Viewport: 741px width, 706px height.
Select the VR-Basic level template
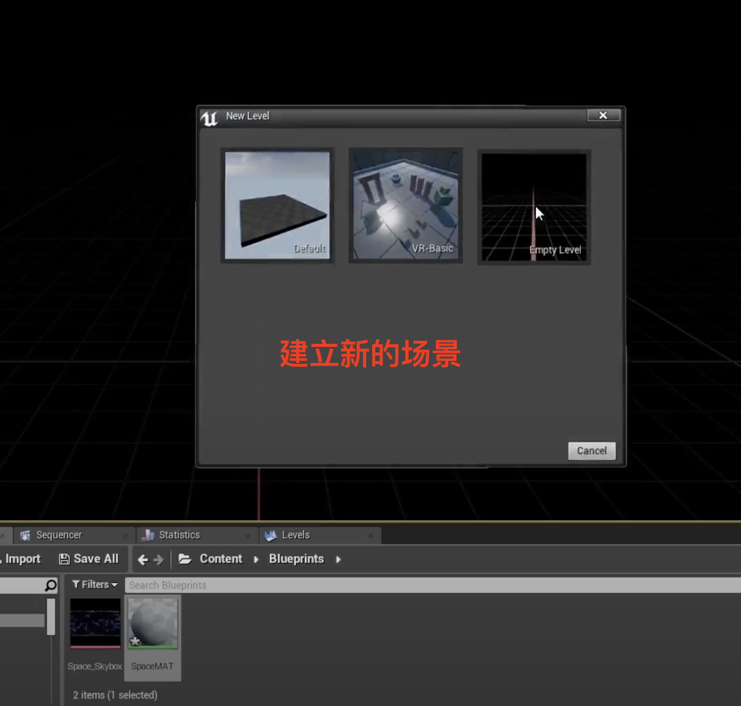(405, 204)
